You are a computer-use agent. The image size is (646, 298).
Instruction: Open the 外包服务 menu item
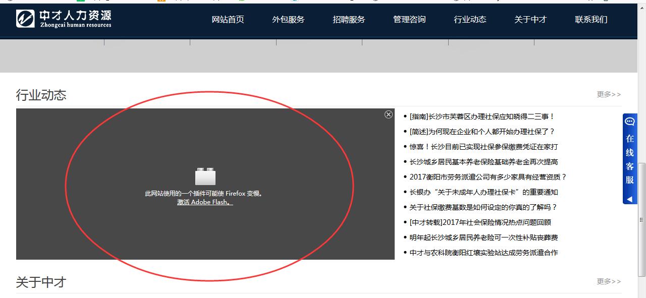(x=288, y=20)
